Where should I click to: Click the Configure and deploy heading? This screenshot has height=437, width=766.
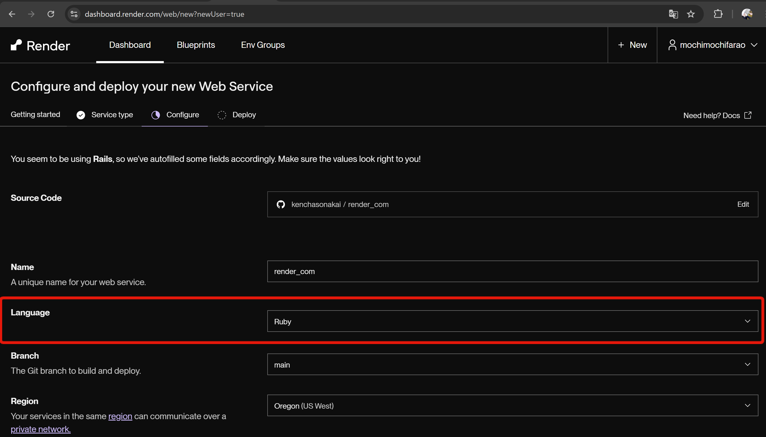142,86
